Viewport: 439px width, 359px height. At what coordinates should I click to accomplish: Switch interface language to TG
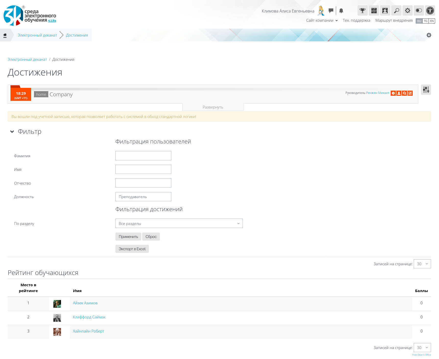425,21
